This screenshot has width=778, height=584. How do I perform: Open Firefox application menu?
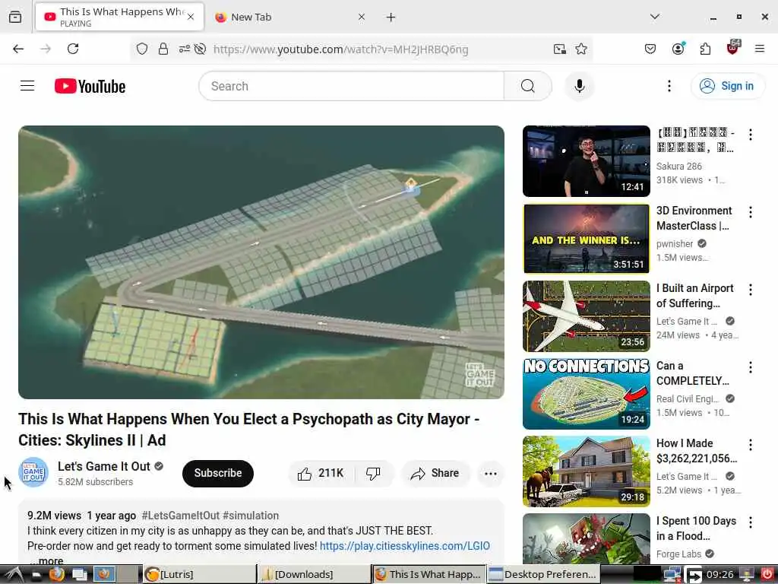759,49
